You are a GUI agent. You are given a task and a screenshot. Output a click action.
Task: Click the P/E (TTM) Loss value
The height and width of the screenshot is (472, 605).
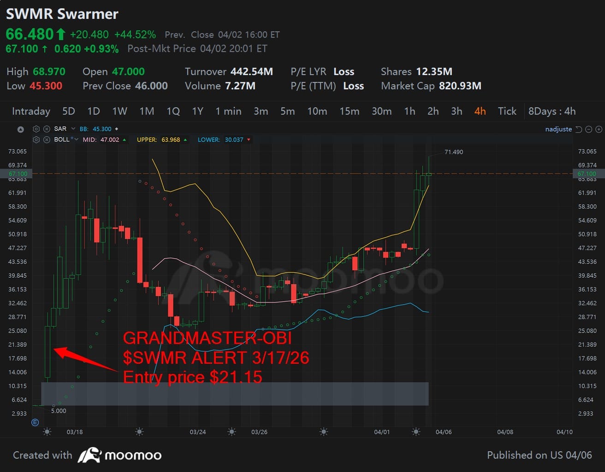click(x=354, y=86)
